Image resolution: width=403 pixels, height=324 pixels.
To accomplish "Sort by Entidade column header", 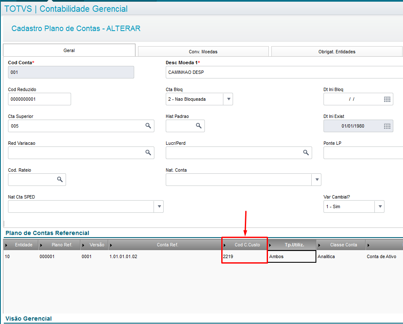I will [x=21, y=245].
